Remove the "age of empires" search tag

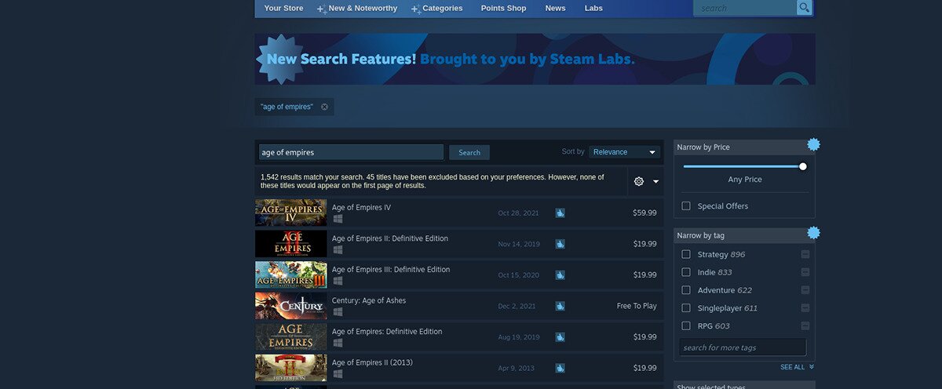tap(324, 107)
